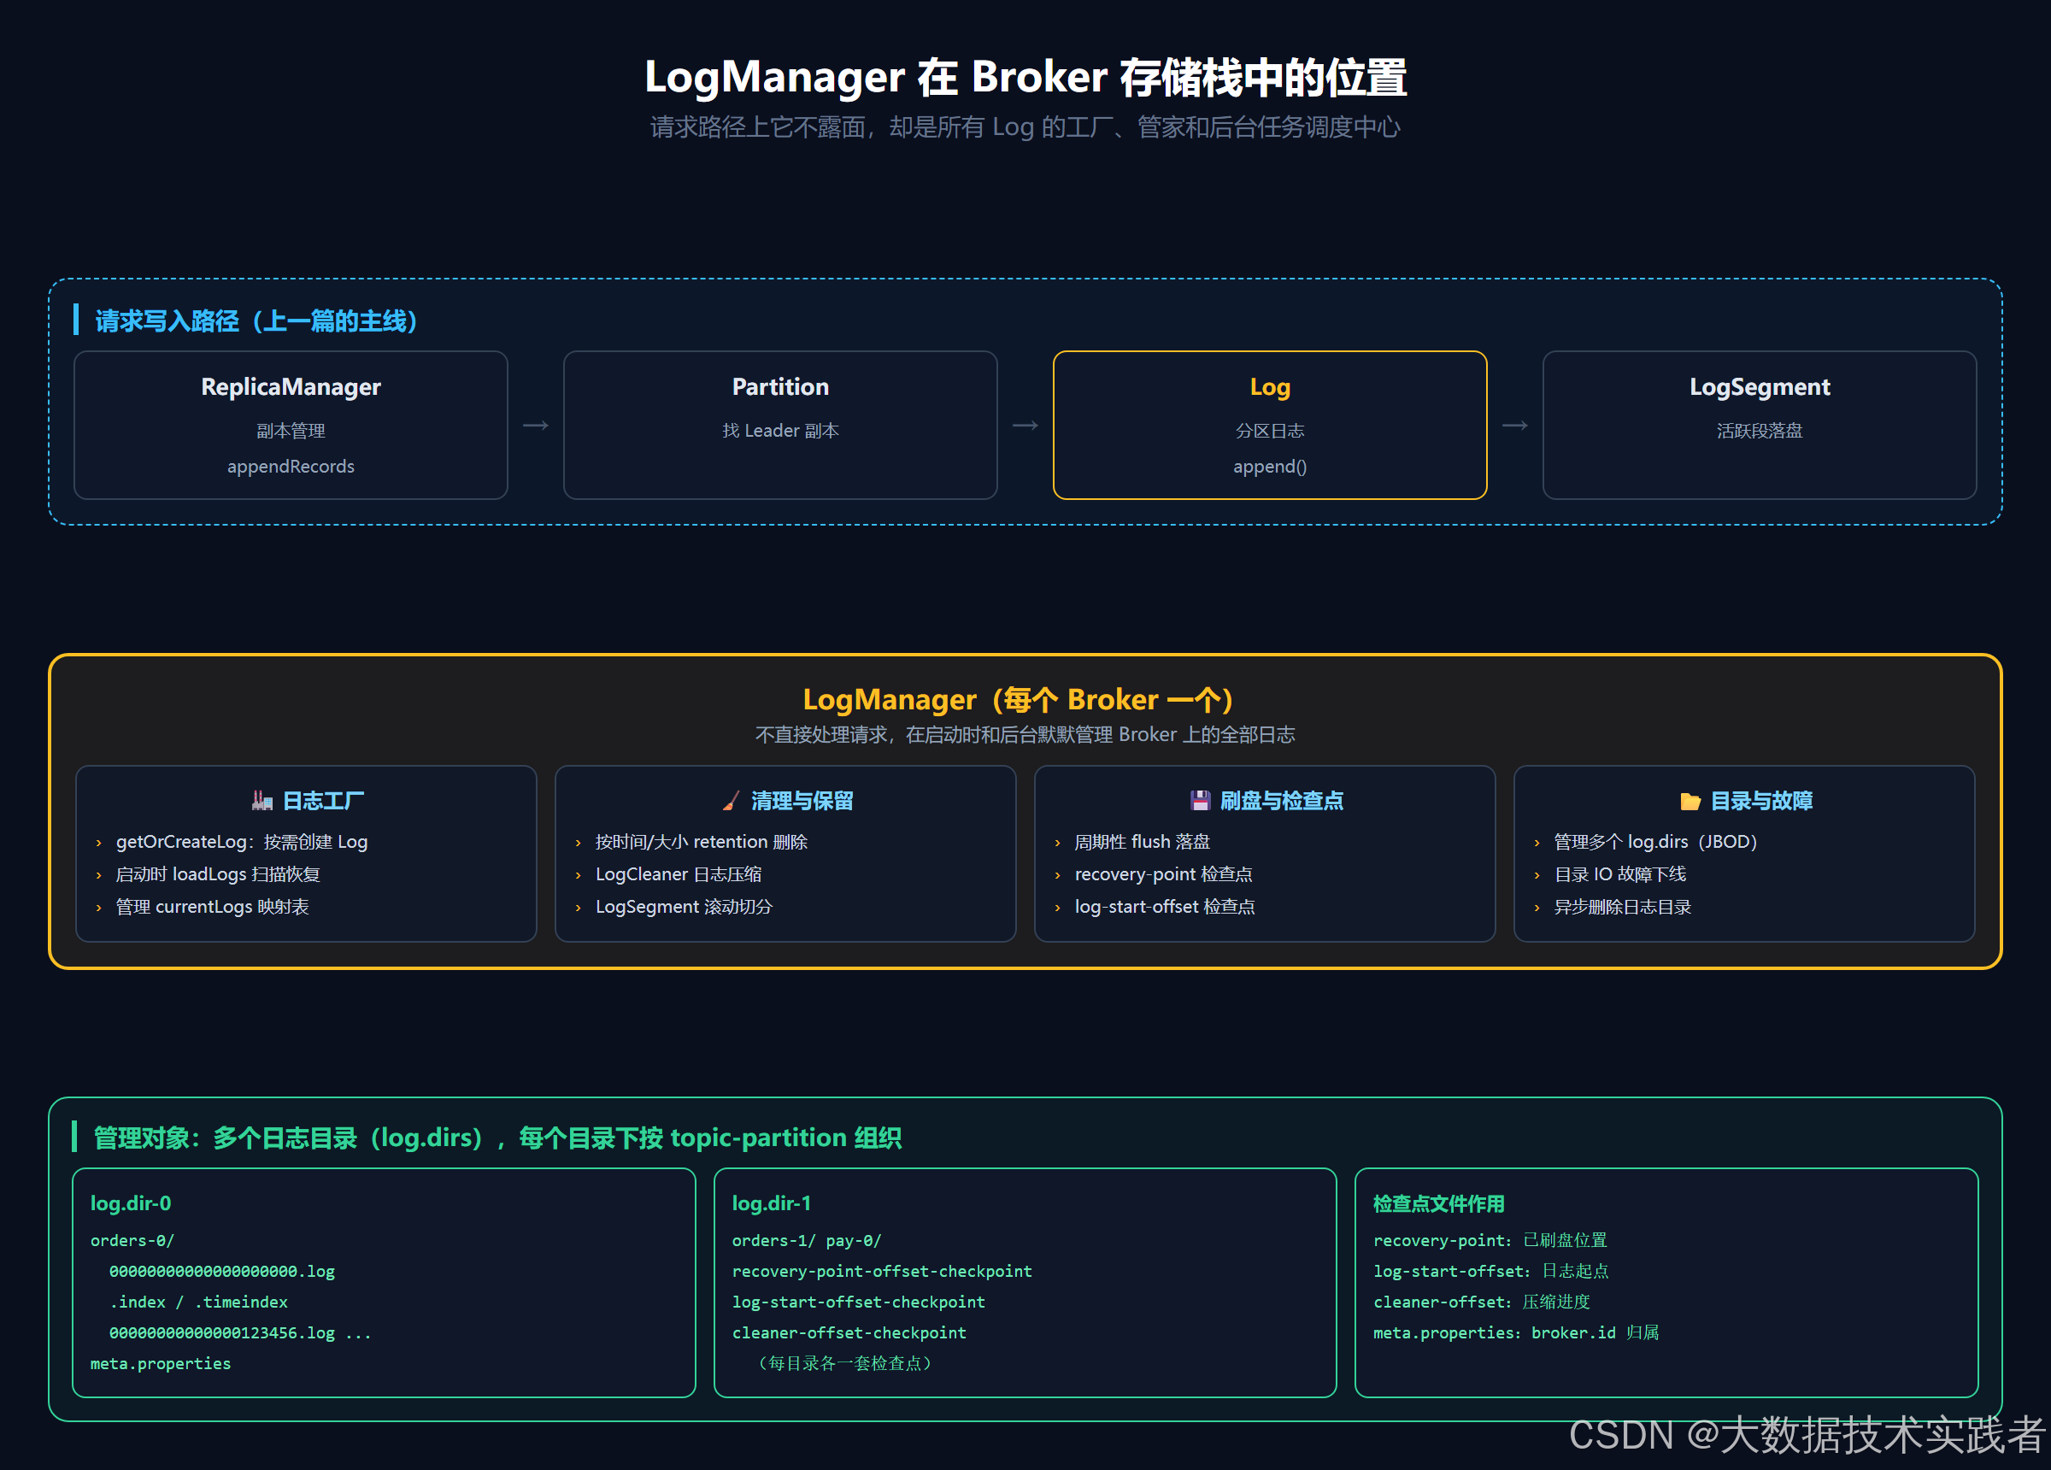Click the folder icon beside 目录与故障
2051x1470 pixels.
[x=1690, y=801]
